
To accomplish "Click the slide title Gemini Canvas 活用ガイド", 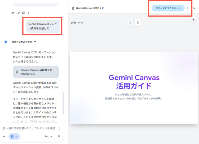I will coord(134,81).
